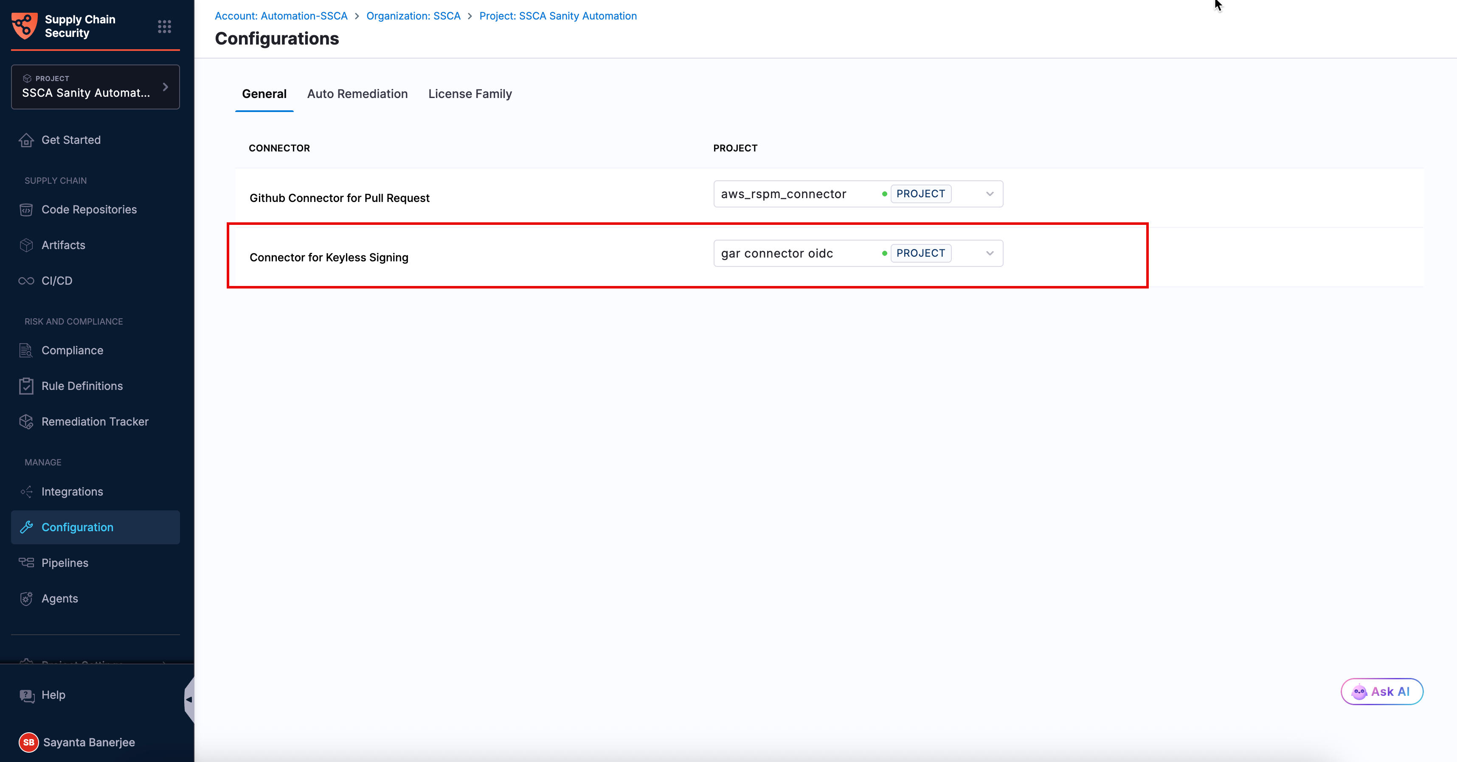Screen dimensions: 1457x762
Task: Click the Pipelines icon
Action: click(x=26, y=563)
